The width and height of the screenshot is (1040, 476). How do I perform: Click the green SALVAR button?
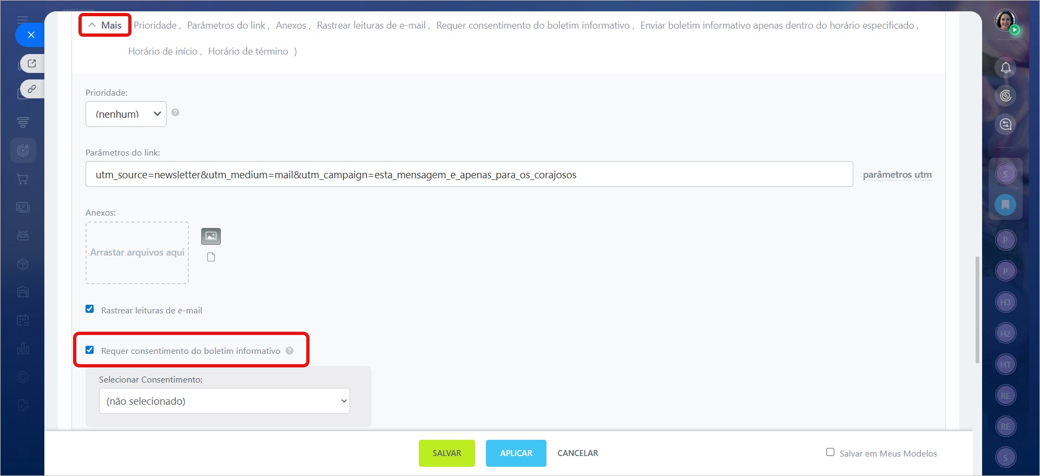point(446,453)
